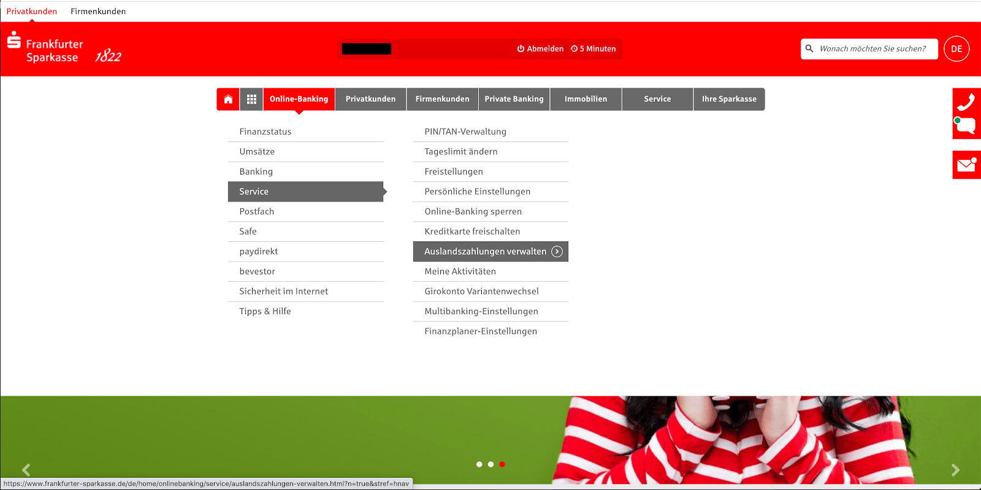Open the Service tab in navigation bar

(658, 99)
